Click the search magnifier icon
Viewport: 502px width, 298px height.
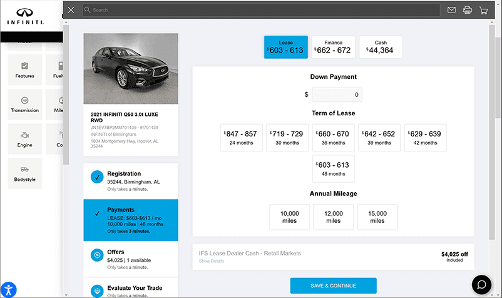[87, 10]
